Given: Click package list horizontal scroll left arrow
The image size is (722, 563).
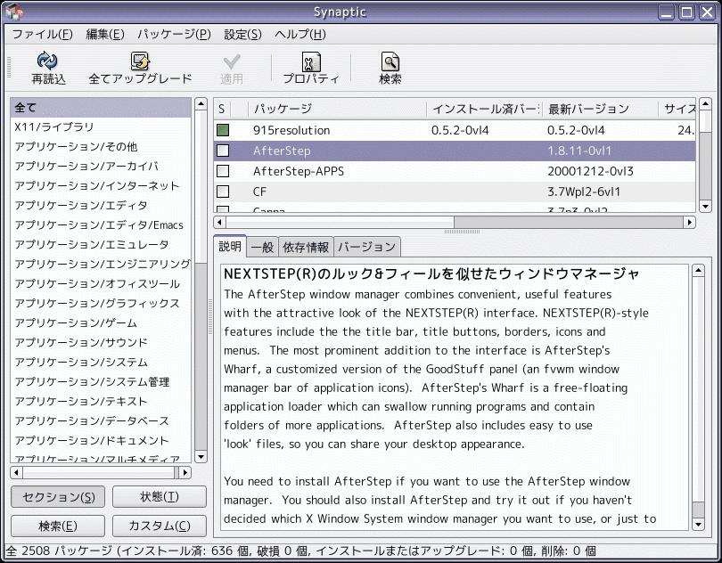Looking at the screenshot, I should 219,223.
